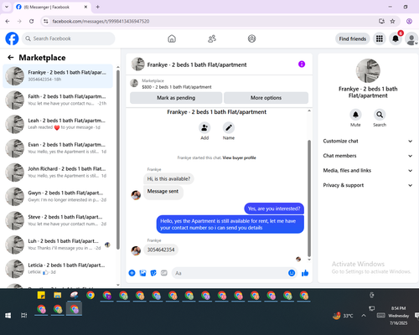Expand Media, files and links section
The image size is (419, 335).
368,171
